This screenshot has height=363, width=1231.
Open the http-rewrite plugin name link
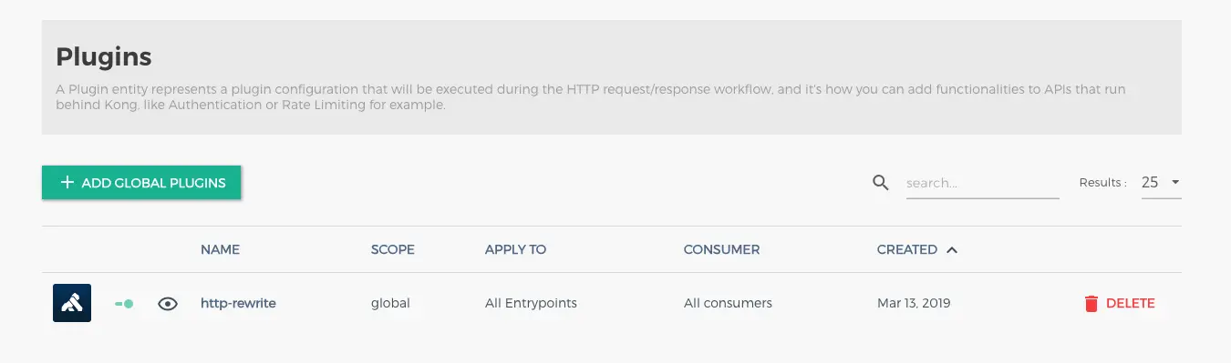[x=238, y=303]
